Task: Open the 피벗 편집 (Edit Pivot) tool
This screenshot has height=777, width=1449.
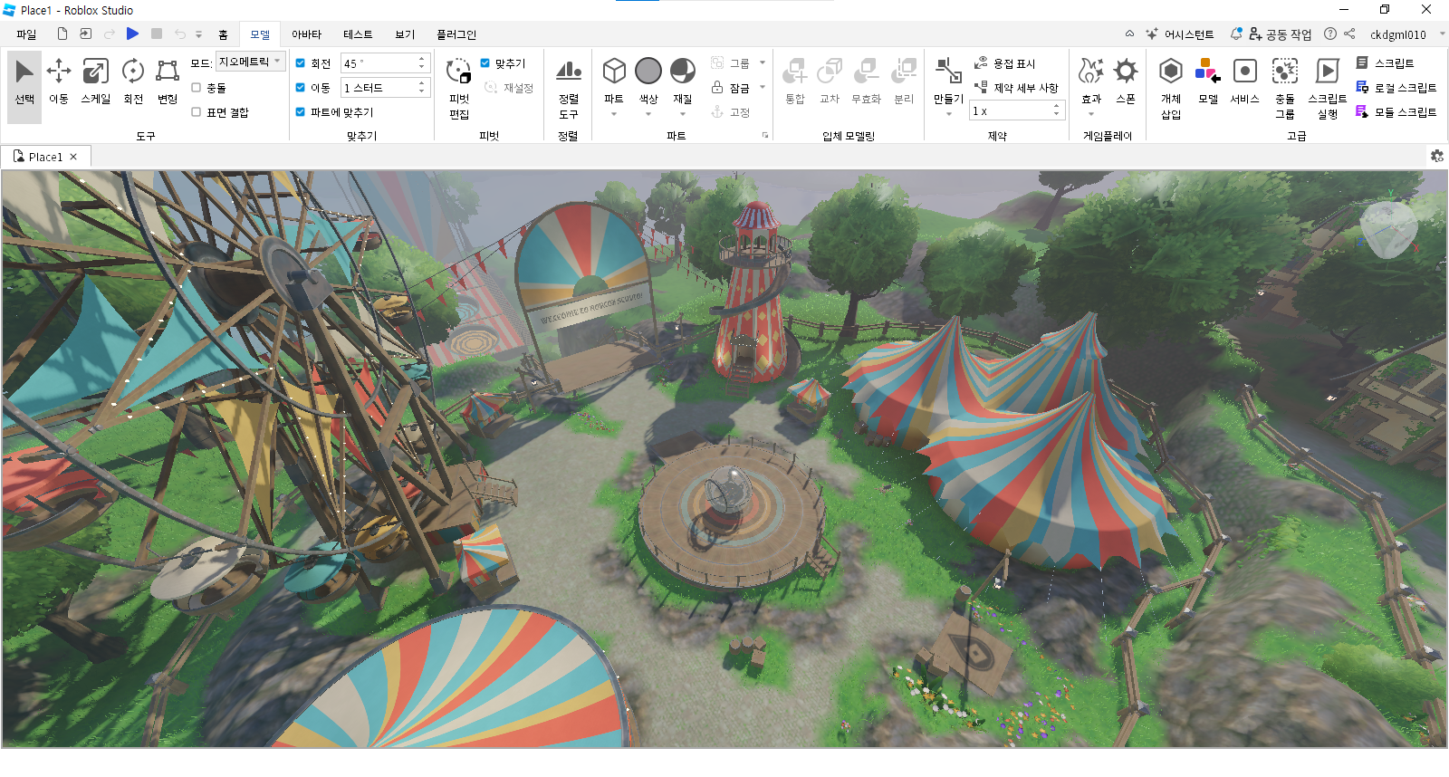Action: point(459,88)
